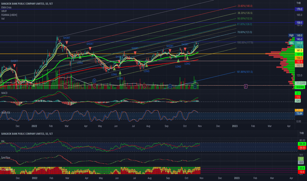Click the fund flow 2.0 value tag
Viewport: 307px width, 181px height.
[x=301, y=159]
